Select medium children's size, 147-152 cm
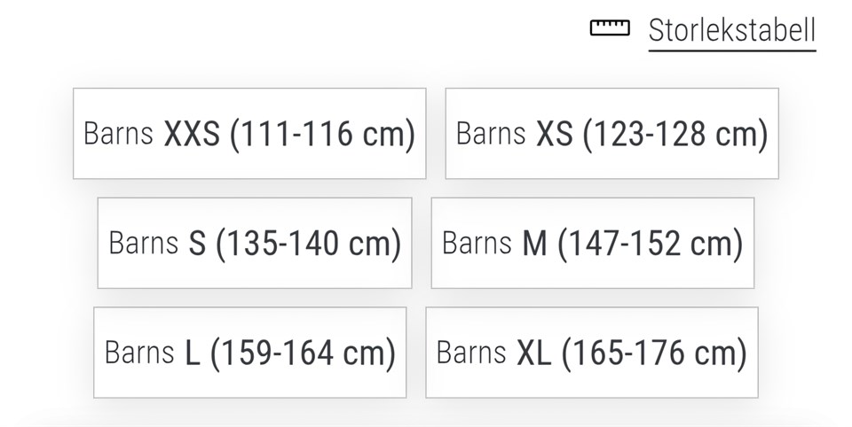Screen dimensions: 852x427 tap(592, 243)
